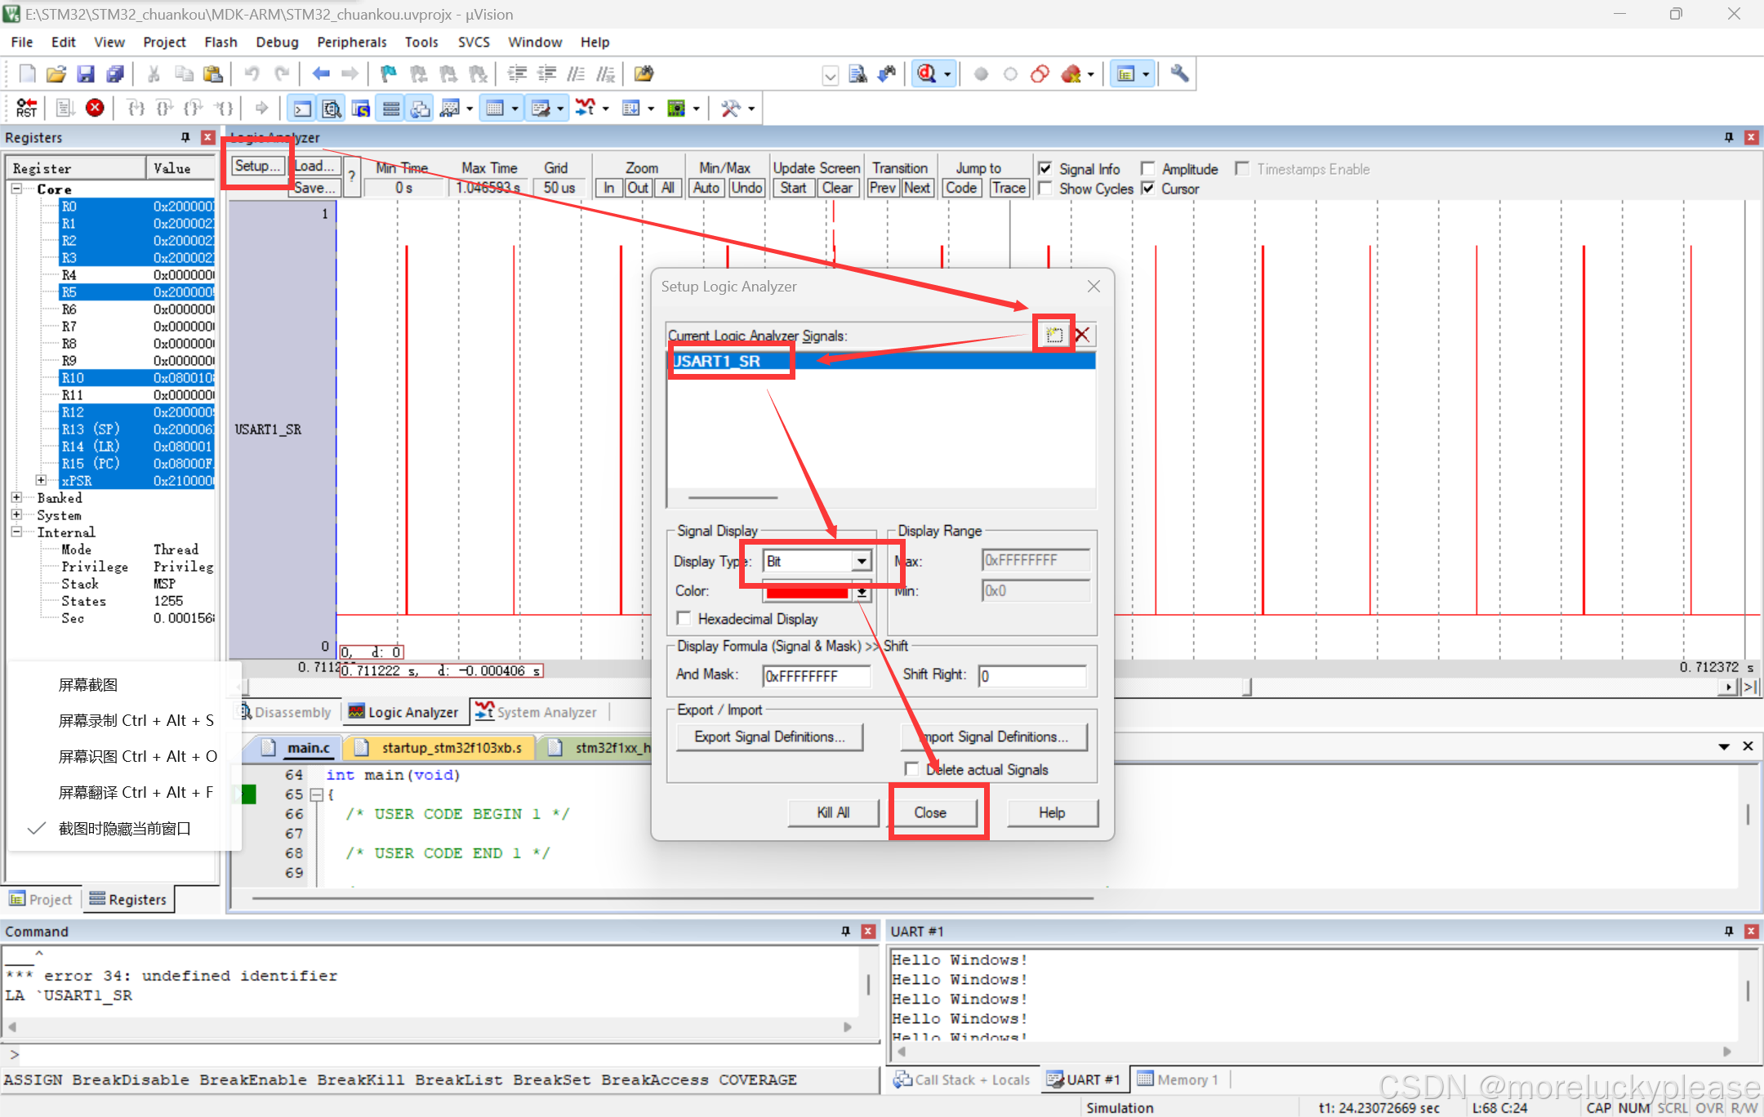Check the Delete actual Signals checkbox
Viewport: 1764px width, 1117px height.
point(912,769)
